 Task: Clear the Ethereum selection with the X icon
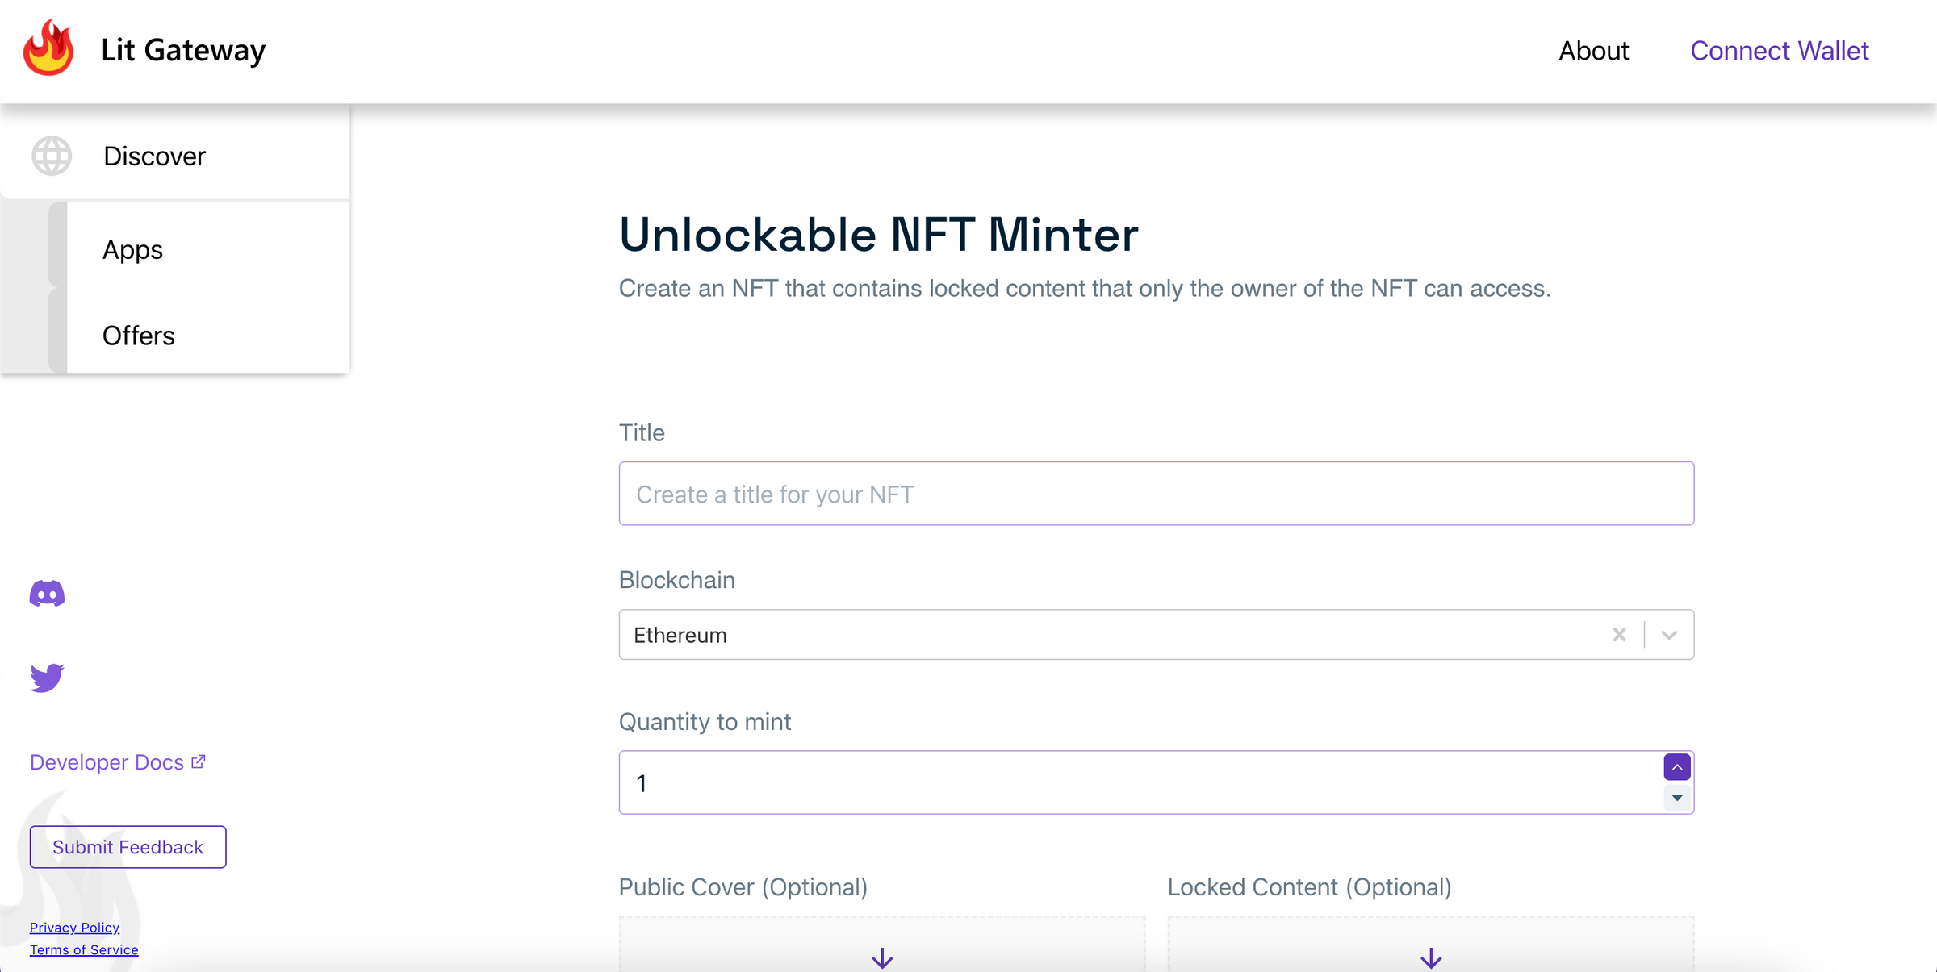1619,635
